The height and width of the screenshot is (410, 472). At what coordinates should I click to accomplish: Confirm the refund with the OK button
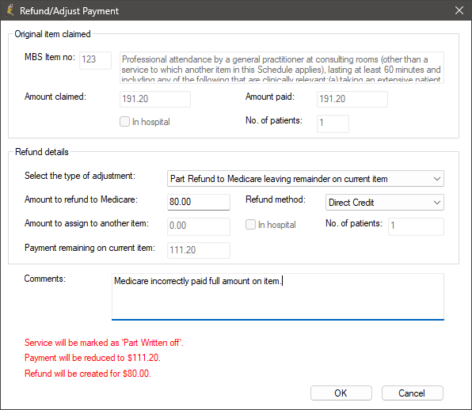click(x=341, y=393)
